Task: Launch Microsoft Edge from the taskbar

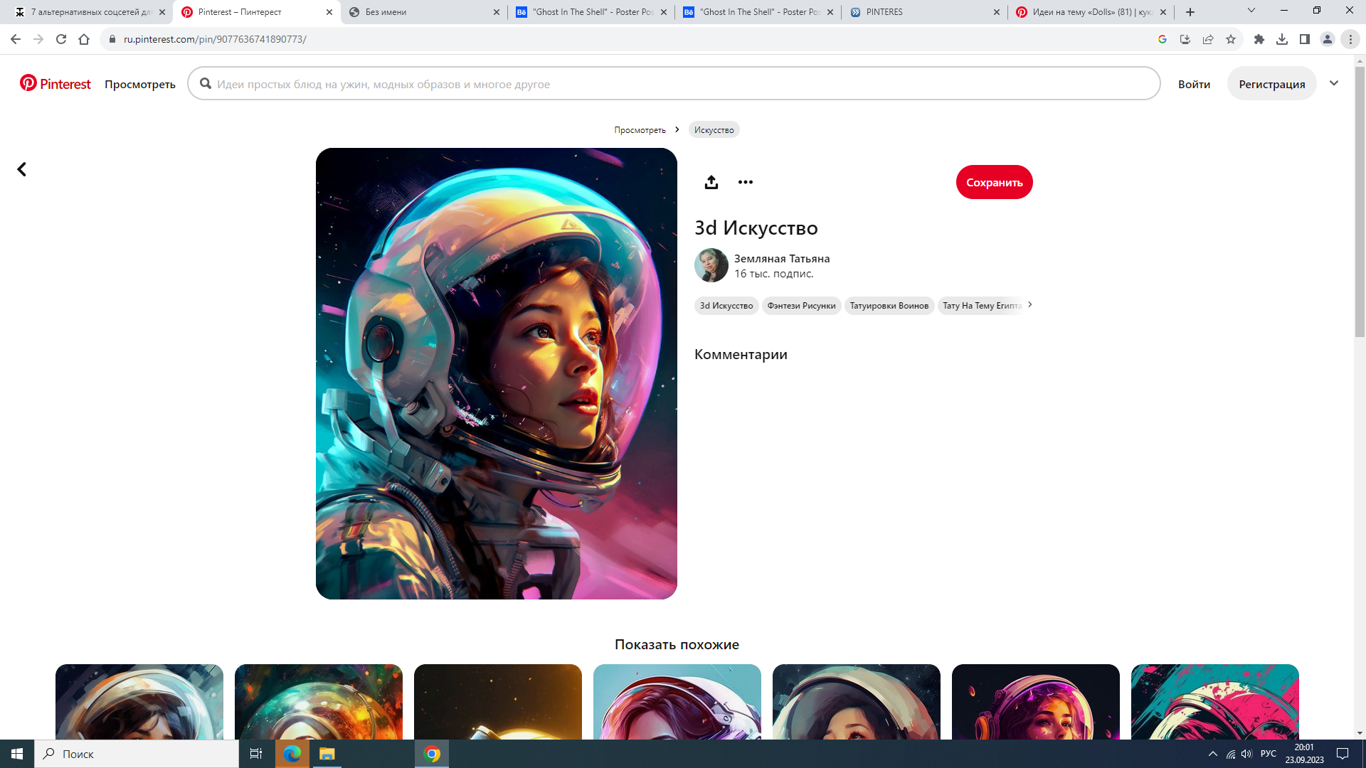Action: click(292, 754)
